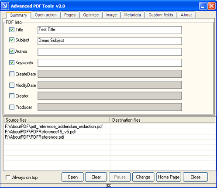Click the disabled Creator field

coord(110,96)
